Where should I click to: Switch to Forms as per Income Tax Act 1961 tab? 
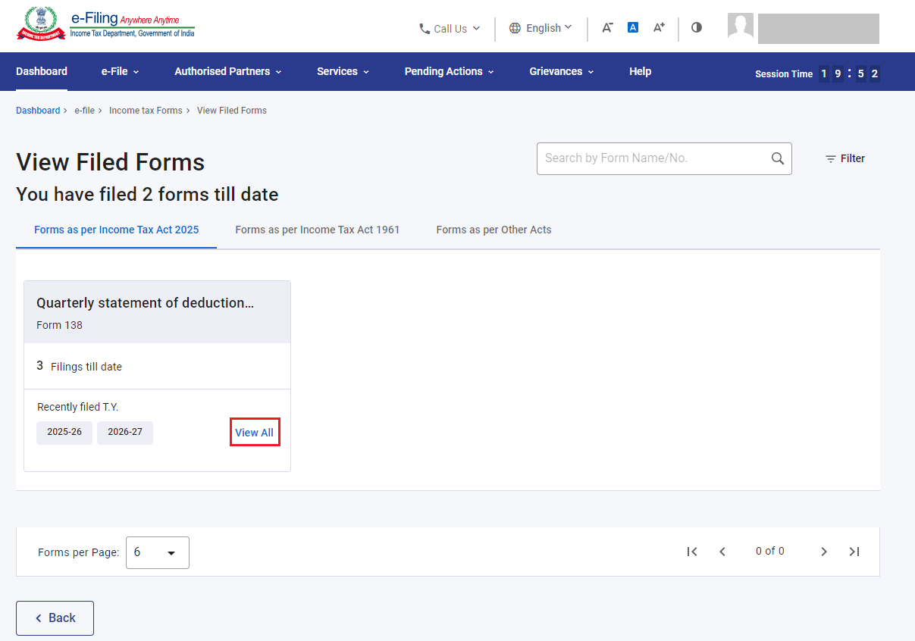pyautogui.click(x=318, y=230)
